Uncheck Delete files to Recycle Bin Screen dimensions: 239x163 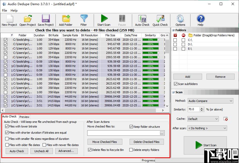90,150
